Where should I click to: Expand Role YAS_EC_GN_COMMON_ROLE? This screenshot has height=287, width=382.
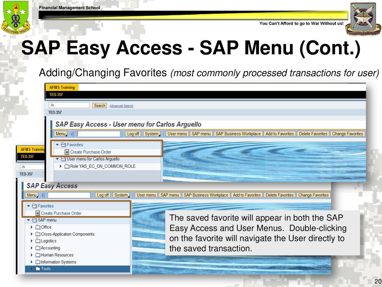pos(61,166)
